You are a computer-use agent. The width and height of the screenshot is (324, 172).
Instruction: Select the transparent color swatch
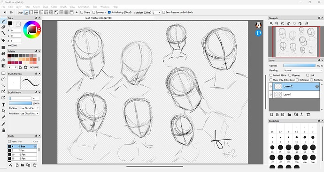pyautogui.click(x=18, y=24)
